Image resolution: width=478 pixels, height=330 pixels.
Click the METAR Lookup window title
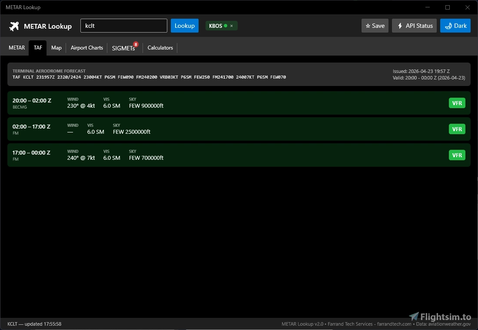[x=23, y=7]
